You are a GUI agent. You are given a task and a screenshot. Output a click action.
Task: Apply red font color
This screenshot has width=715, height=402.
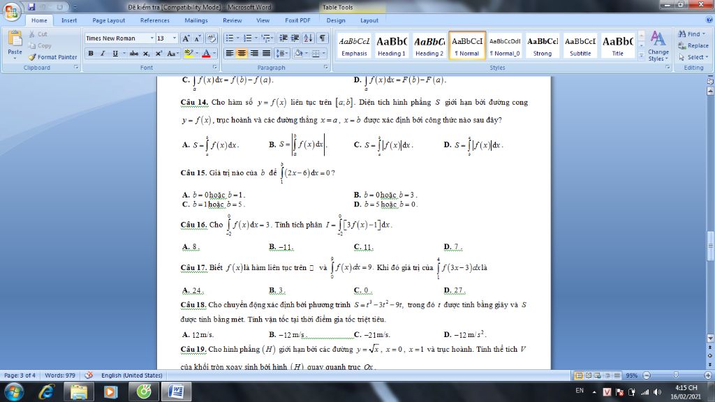point(206,53)
